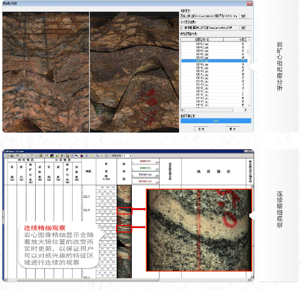Click the 相似度 column header
Image resolution: width=302 pixels, height=290 pixels.
(x=243, y=39)
